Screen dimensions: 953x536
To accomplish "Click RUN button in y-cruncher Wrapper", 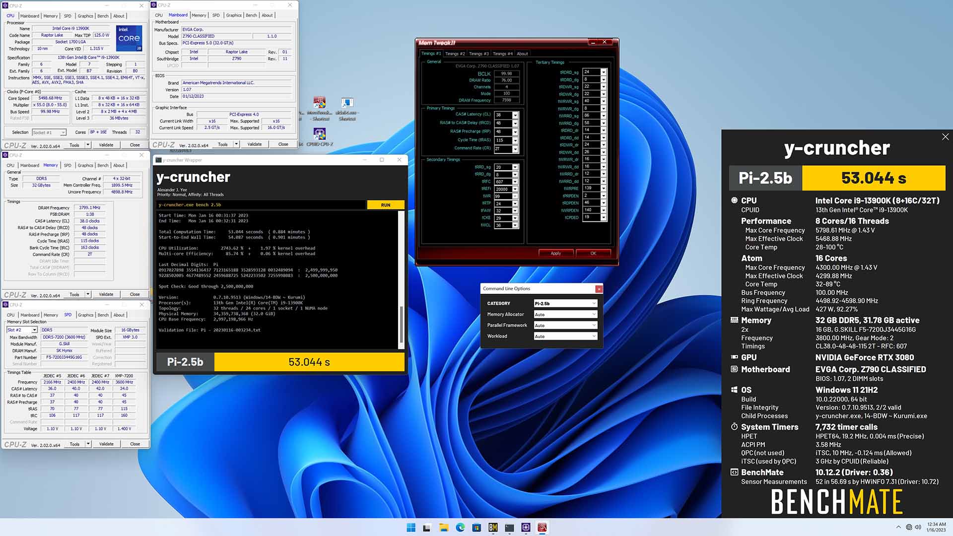I will pos(386,205).
